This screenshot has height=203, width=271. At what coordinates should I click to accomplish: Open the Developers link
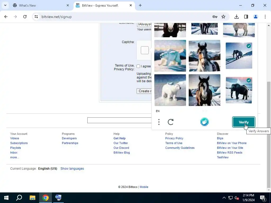69,138
